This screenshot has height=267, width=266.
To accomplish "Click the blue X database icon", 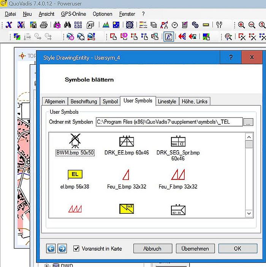I will pyautogui.click(x=9, y=25).
